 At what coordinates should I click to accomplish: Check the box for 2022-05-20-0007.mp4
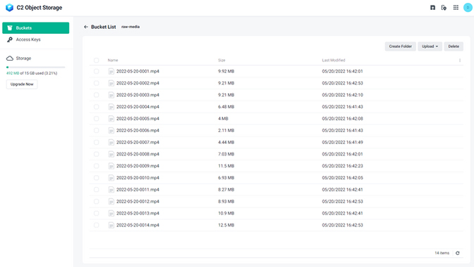[96, 142]
